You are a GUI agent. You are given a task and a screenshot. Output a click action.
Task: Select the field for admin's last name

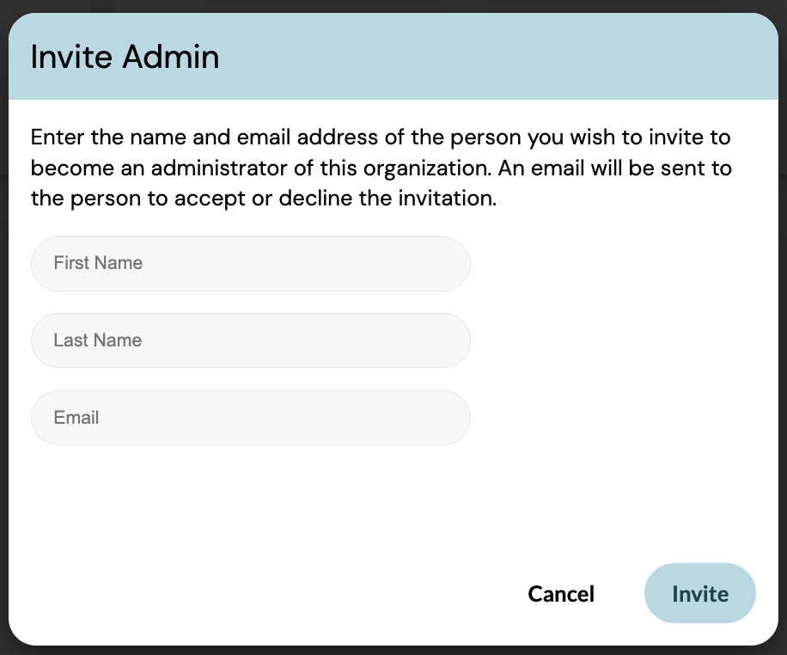[250, 340]
